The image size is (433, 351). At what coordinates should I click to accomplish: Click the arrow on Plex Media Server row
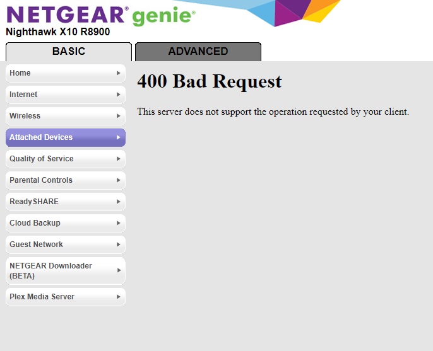click(119, 297)
